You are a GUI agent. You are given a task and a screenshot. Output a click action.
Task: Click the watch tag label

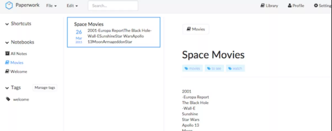point(235,68)
